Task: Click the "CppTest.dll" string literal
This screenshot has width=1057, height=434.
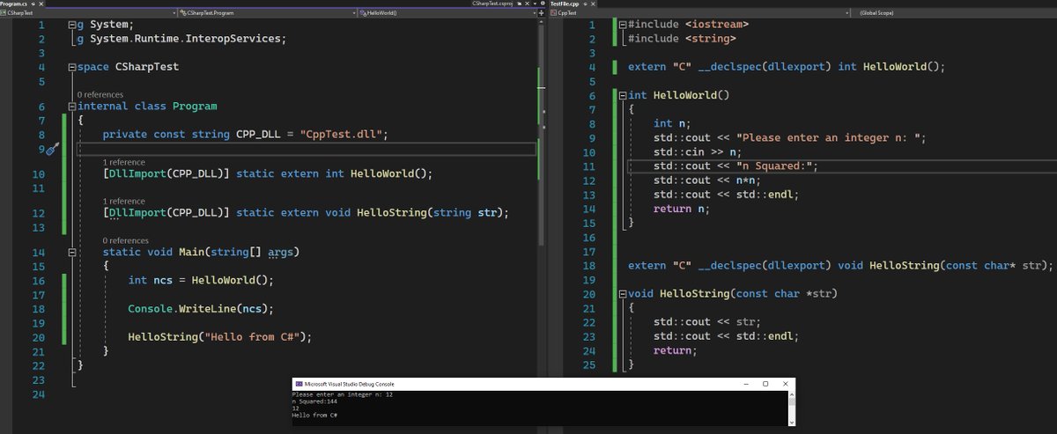Action: [x=341, y=135]
